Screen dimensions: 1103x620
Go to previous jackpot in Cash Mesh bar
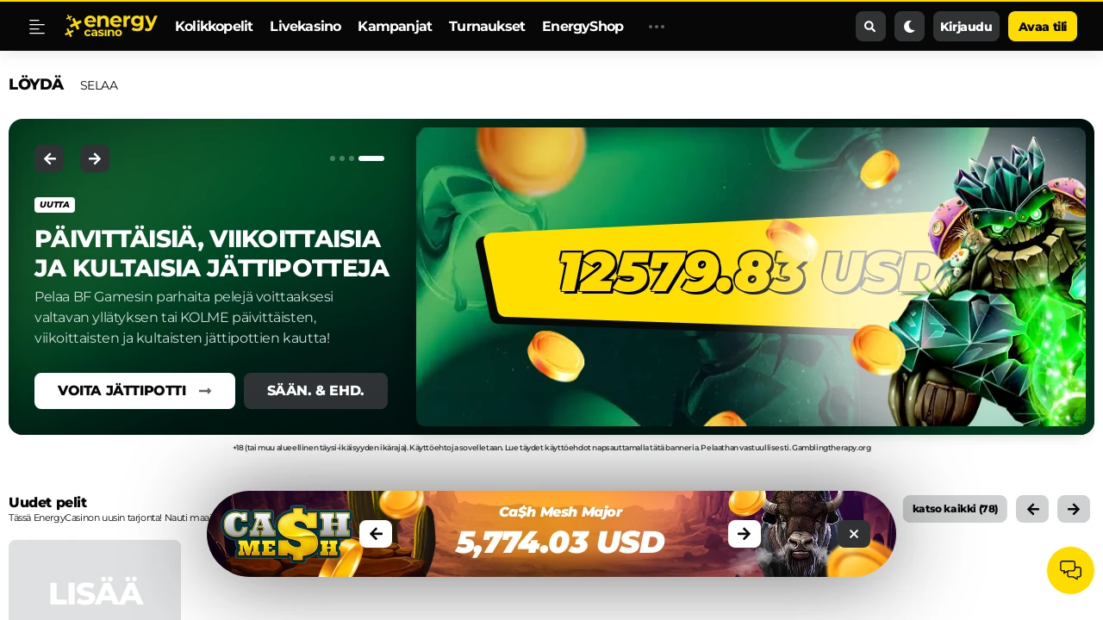pos(376,534)
